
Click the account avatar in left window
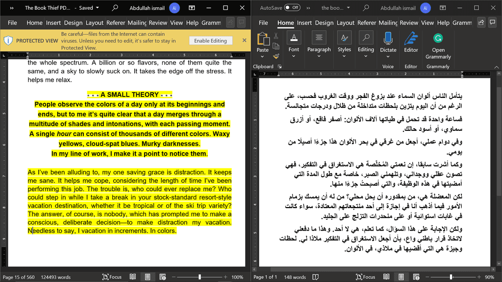tap(174, 8)
